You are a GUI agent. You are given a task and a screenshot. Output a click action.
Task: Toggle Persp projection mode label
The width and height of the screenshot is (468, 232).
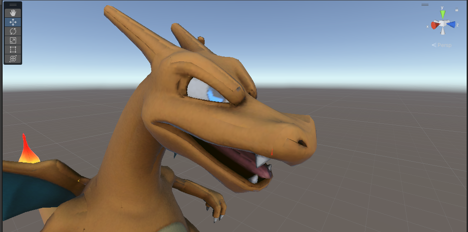click(x=441, y=45)
